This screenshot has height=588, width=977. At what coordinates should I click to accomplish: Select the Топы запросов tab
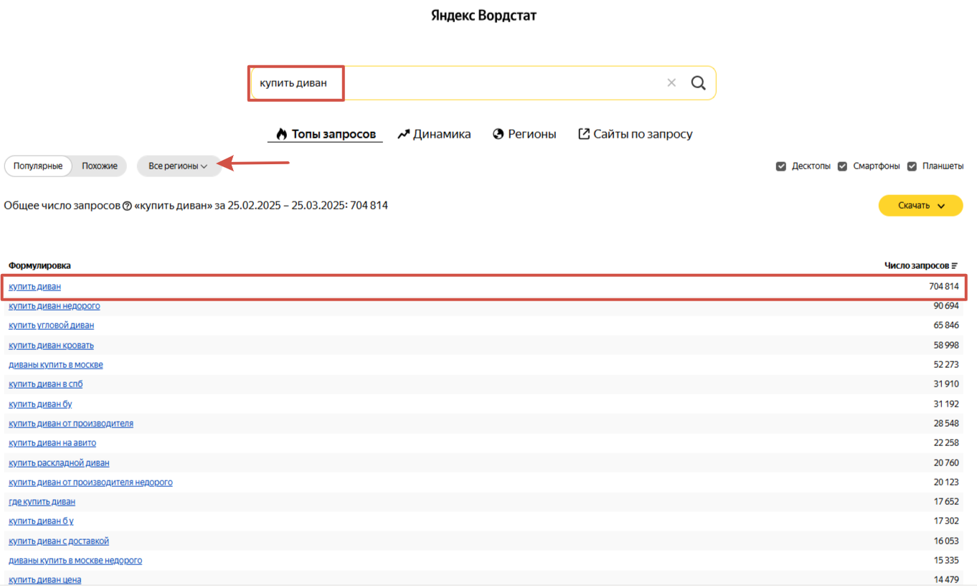tap(325, 134)
